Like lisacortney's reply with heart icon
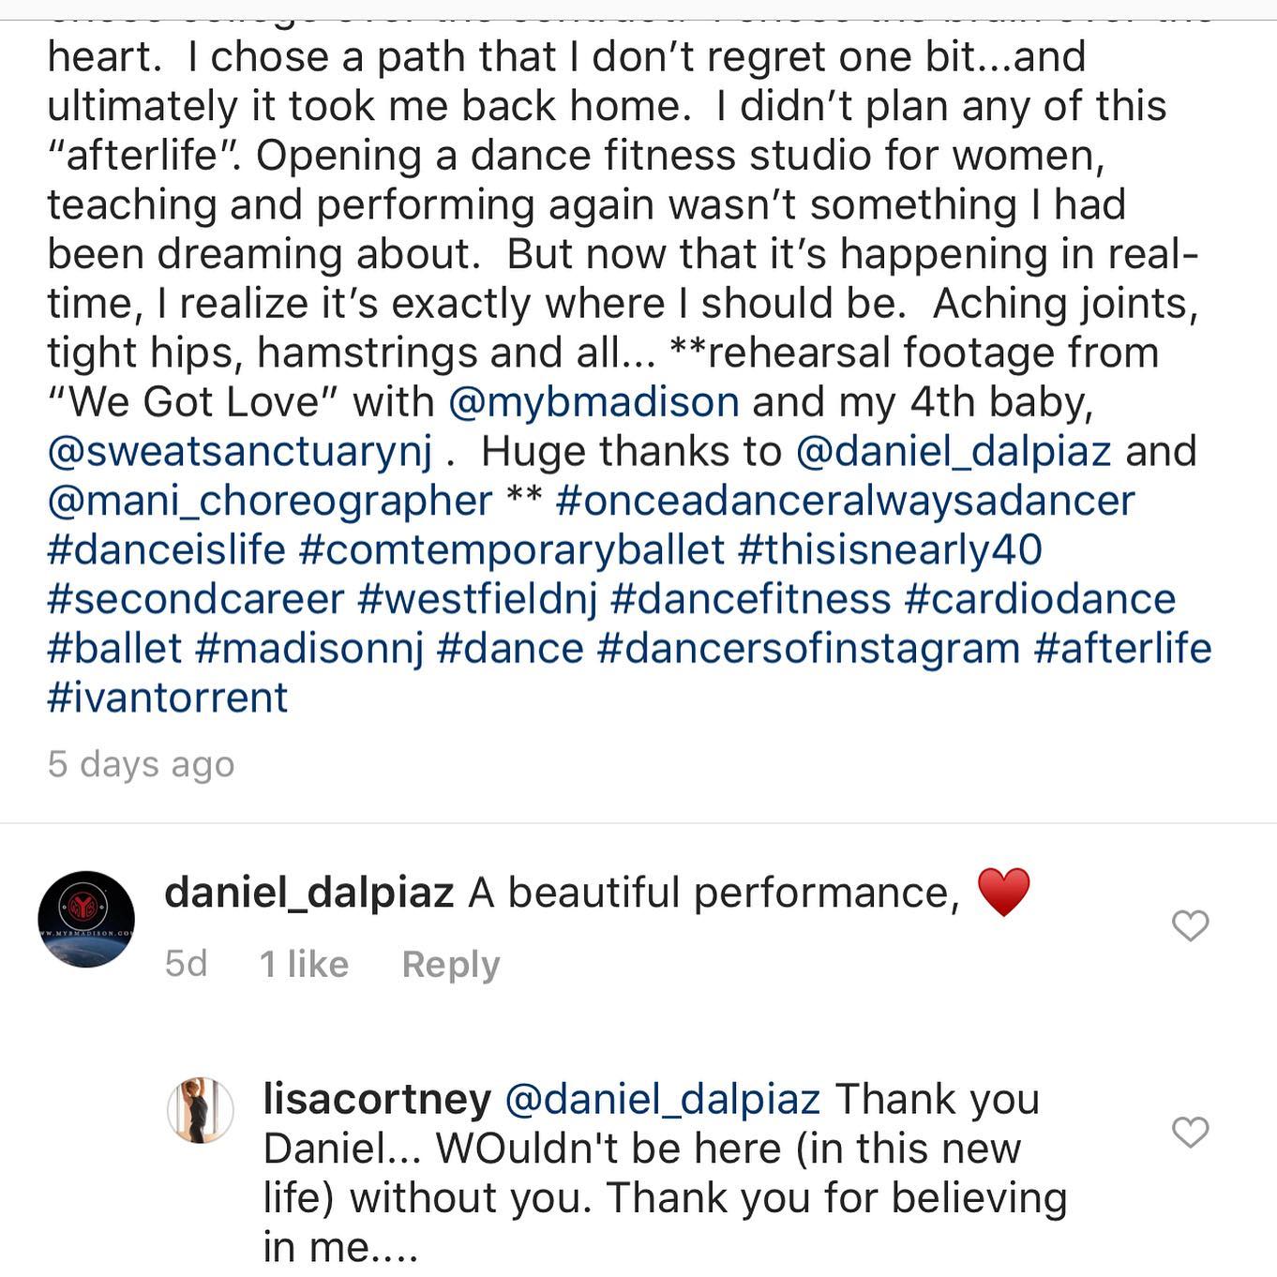The height and width of the screenshot is (1277, 1277). point(1190,1133)
